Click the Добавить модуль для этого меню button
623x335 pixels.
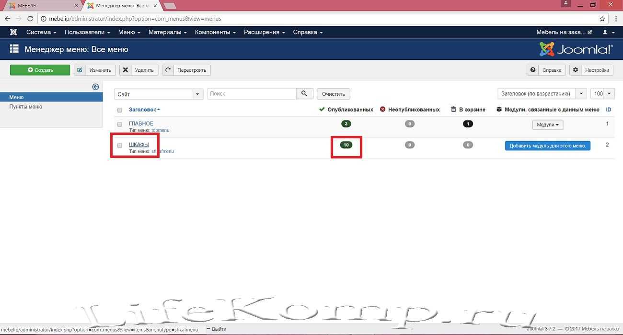tap(547, 146)
